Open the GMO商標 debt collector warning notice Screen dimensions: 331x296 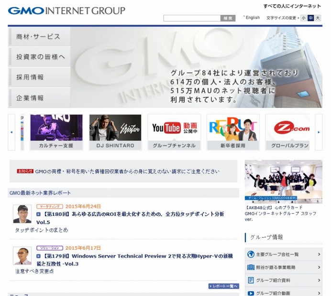[x=127, y=171]
